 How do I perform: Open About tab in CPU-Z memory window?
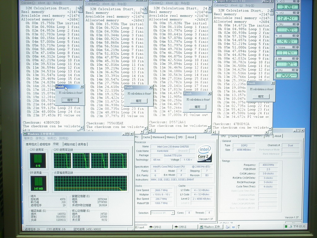click(278, 136)
